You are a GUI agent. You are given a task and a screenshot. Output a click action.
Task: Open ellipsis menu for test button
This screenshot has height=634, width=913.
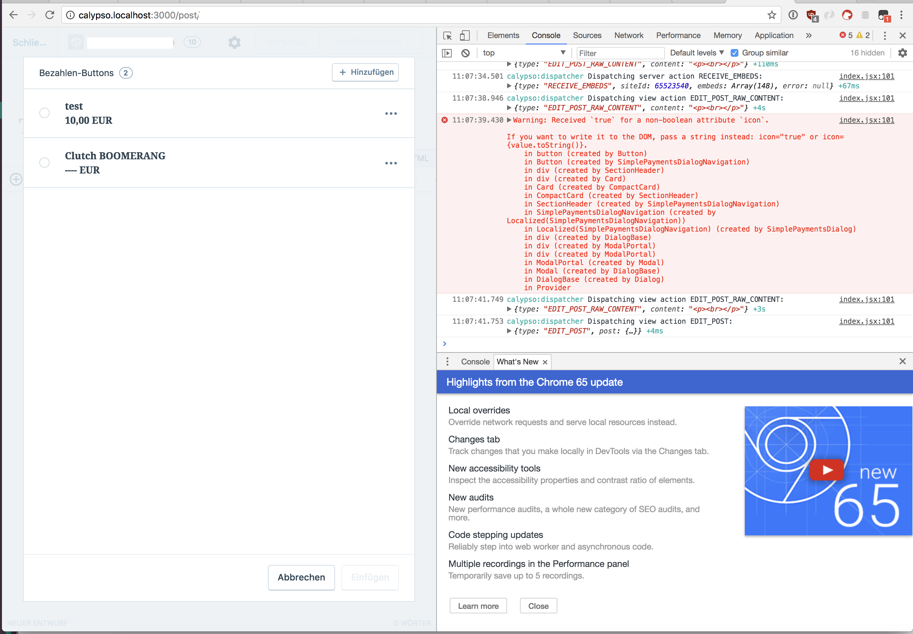pyautogui.click(x=391, y=114)
